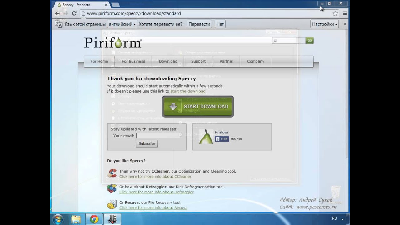The image size is (400, 225).
Task: Click the Defraggler icon
Action: tap(112, 189)
